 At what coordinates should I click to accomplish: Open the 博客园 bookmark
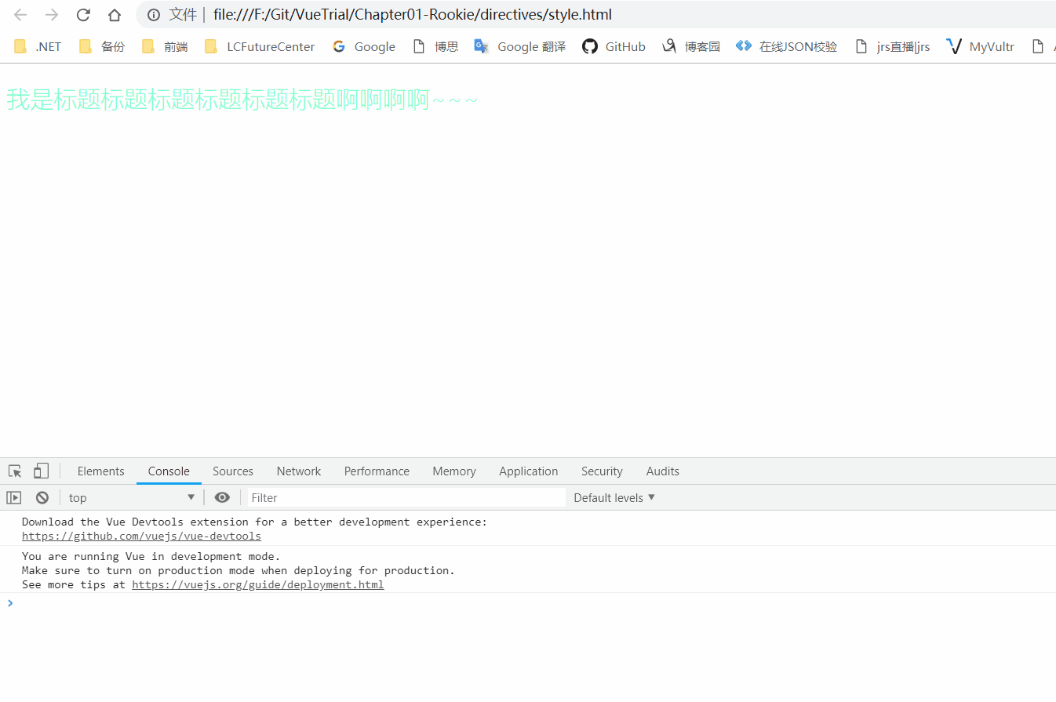coord(691,46)
